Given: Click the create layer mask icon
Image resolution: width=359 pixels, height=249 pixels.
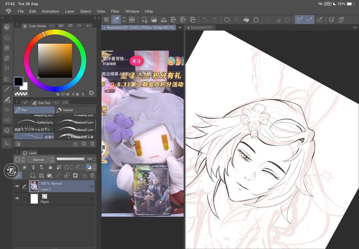Looking at the screenshot, I should coord(75,176).
